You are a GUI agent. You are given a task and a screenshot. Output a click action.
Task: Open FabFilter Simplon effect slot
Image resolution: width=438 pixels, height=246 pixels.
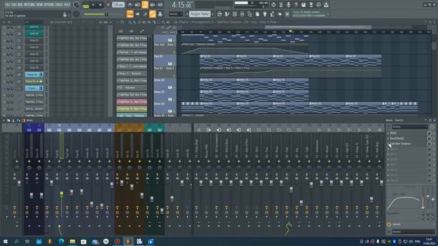tap(400, 143)
